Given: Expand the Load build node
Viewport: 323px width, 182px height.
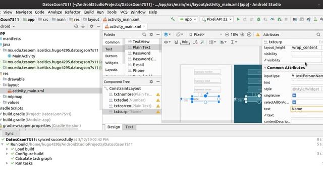Looking at the screenshot, I should click(x=7, y=149).
